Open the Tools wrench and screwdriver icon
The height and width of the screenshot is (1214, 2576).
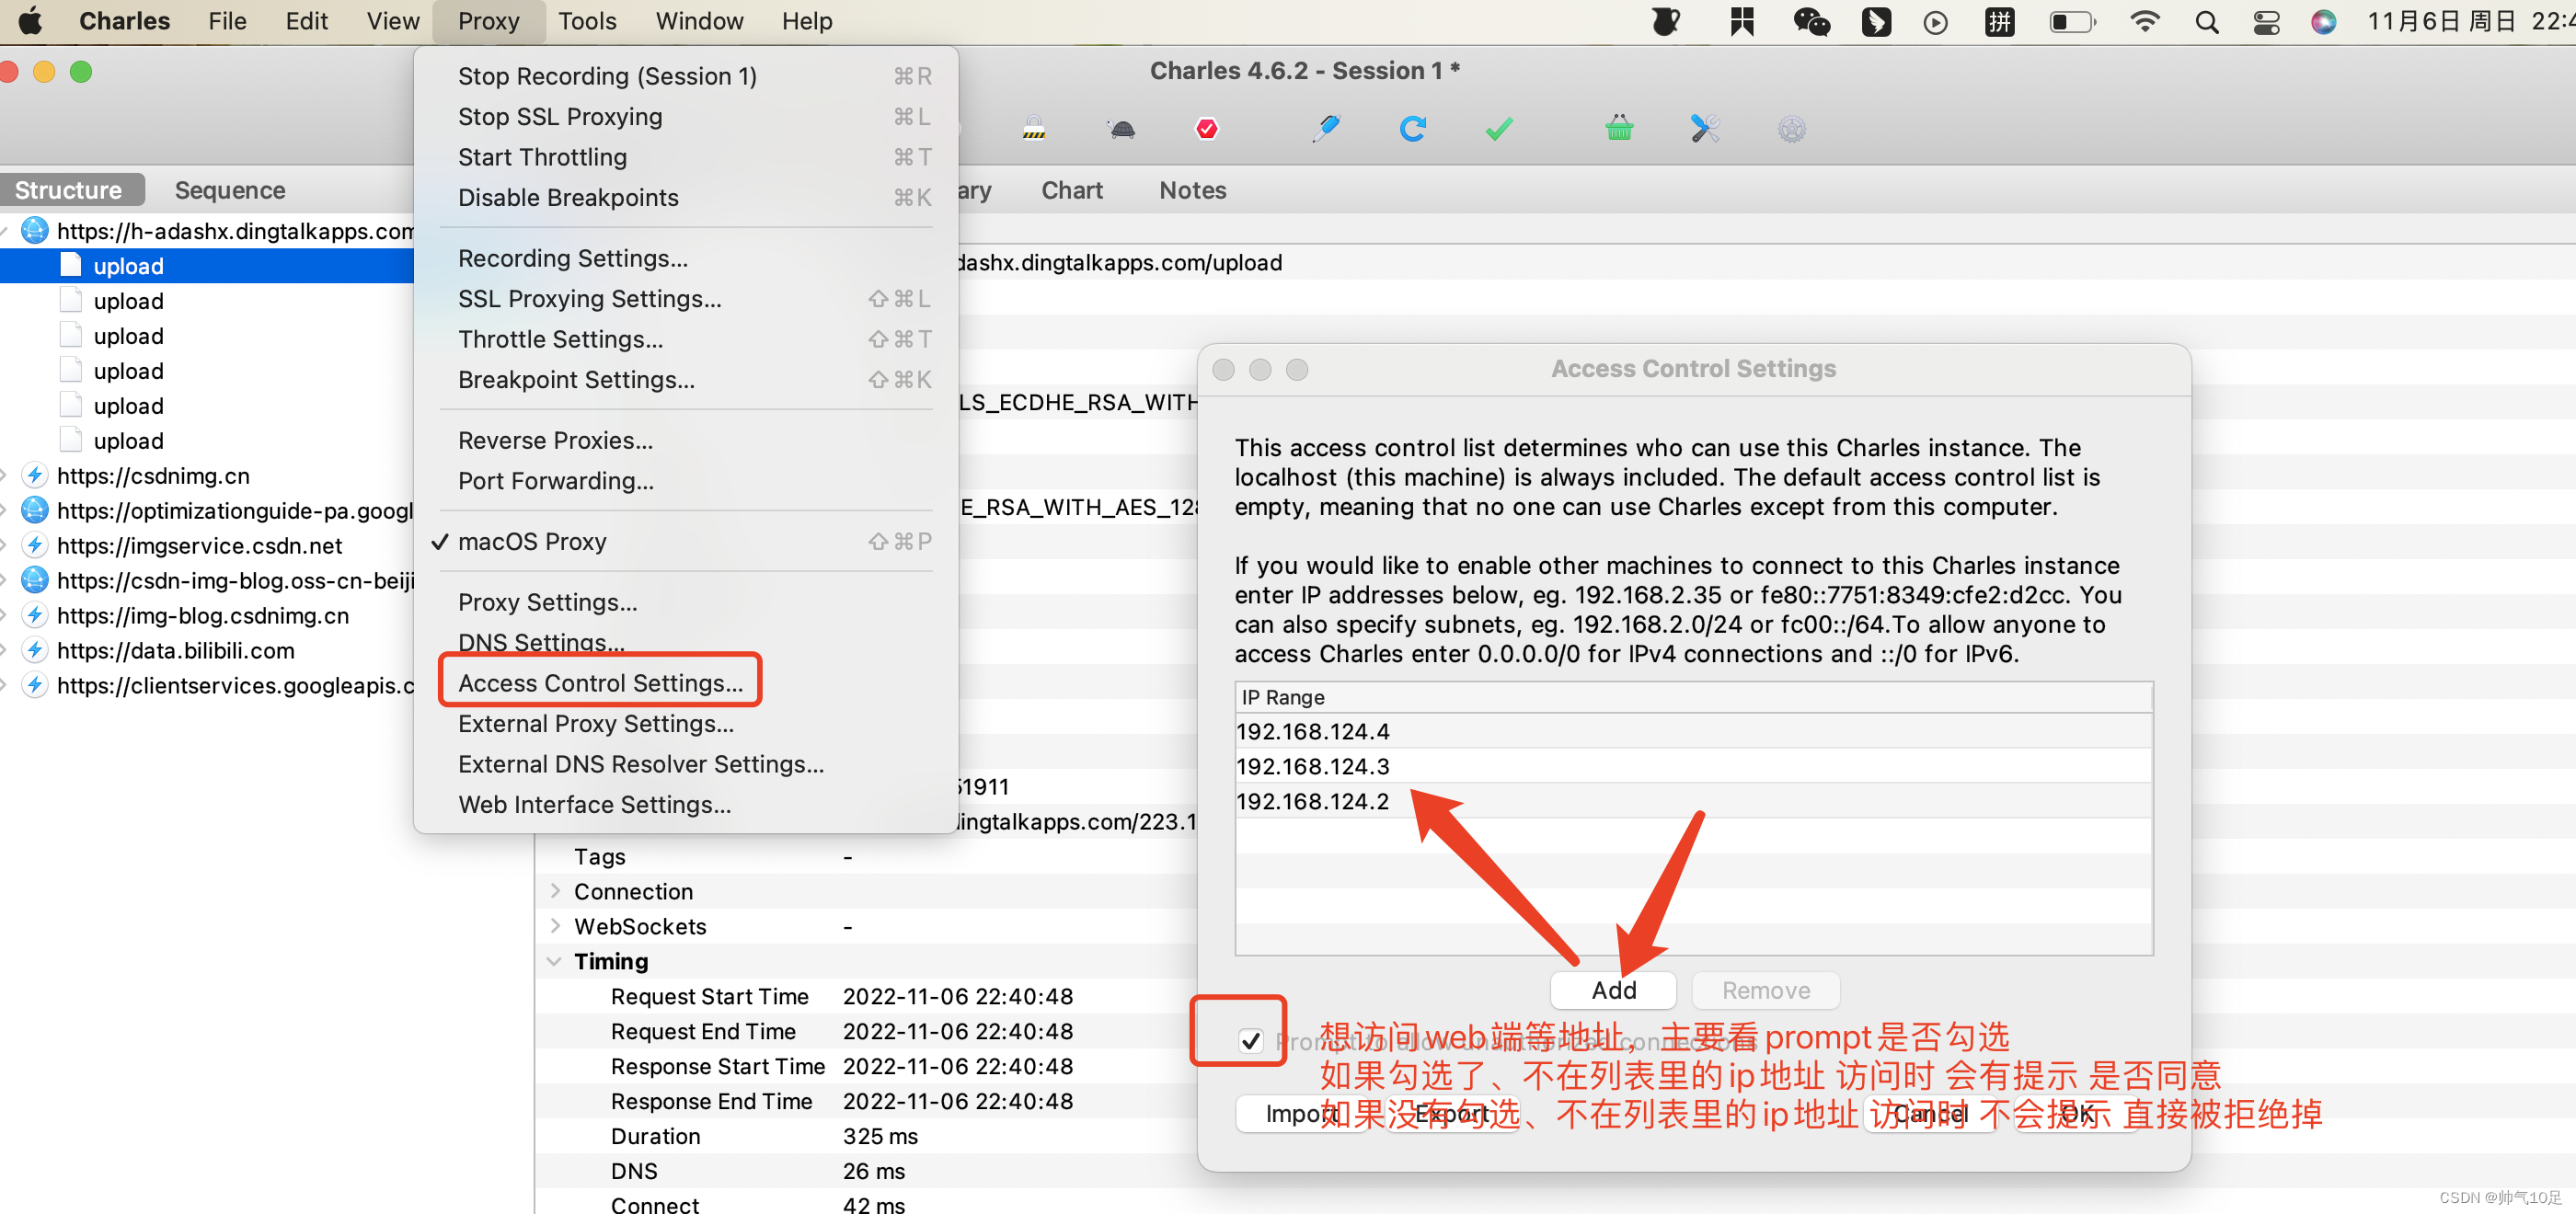(1705, 128)
